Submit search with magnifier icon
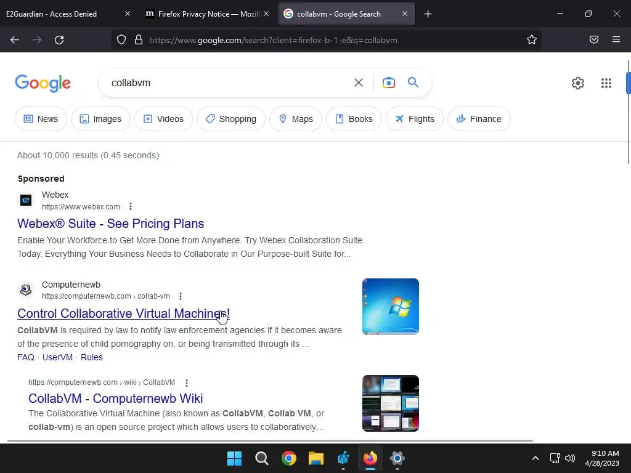The image size is (631, 473). 413,83
